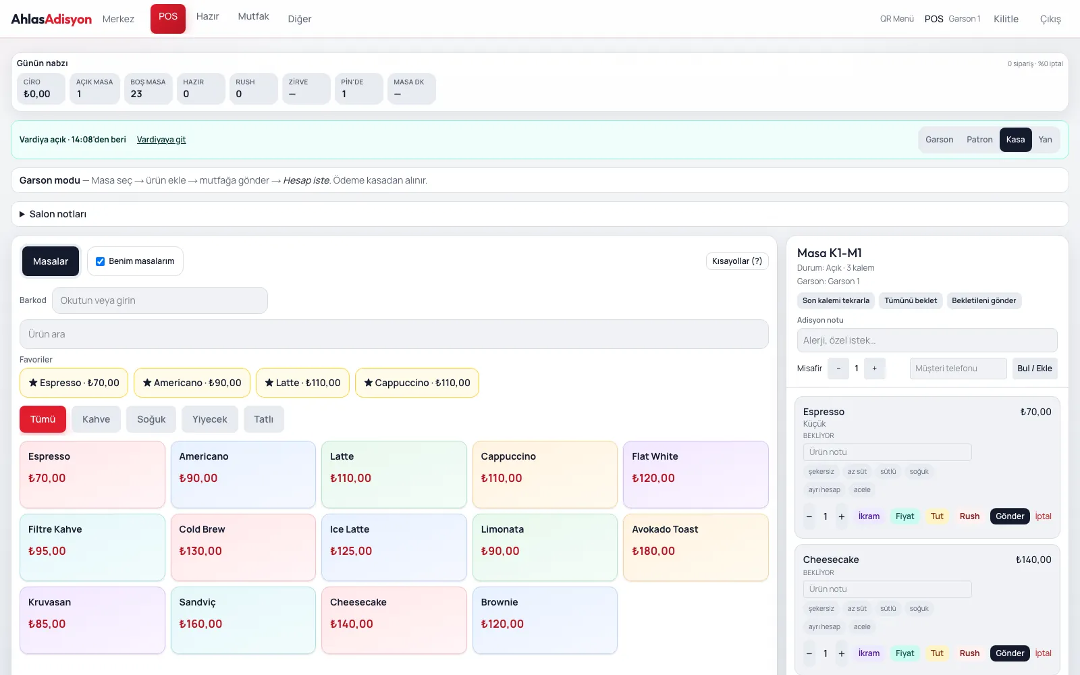Cancel Cheesecake item with İptal
1080x675 pixels.
click(1043, 653)
